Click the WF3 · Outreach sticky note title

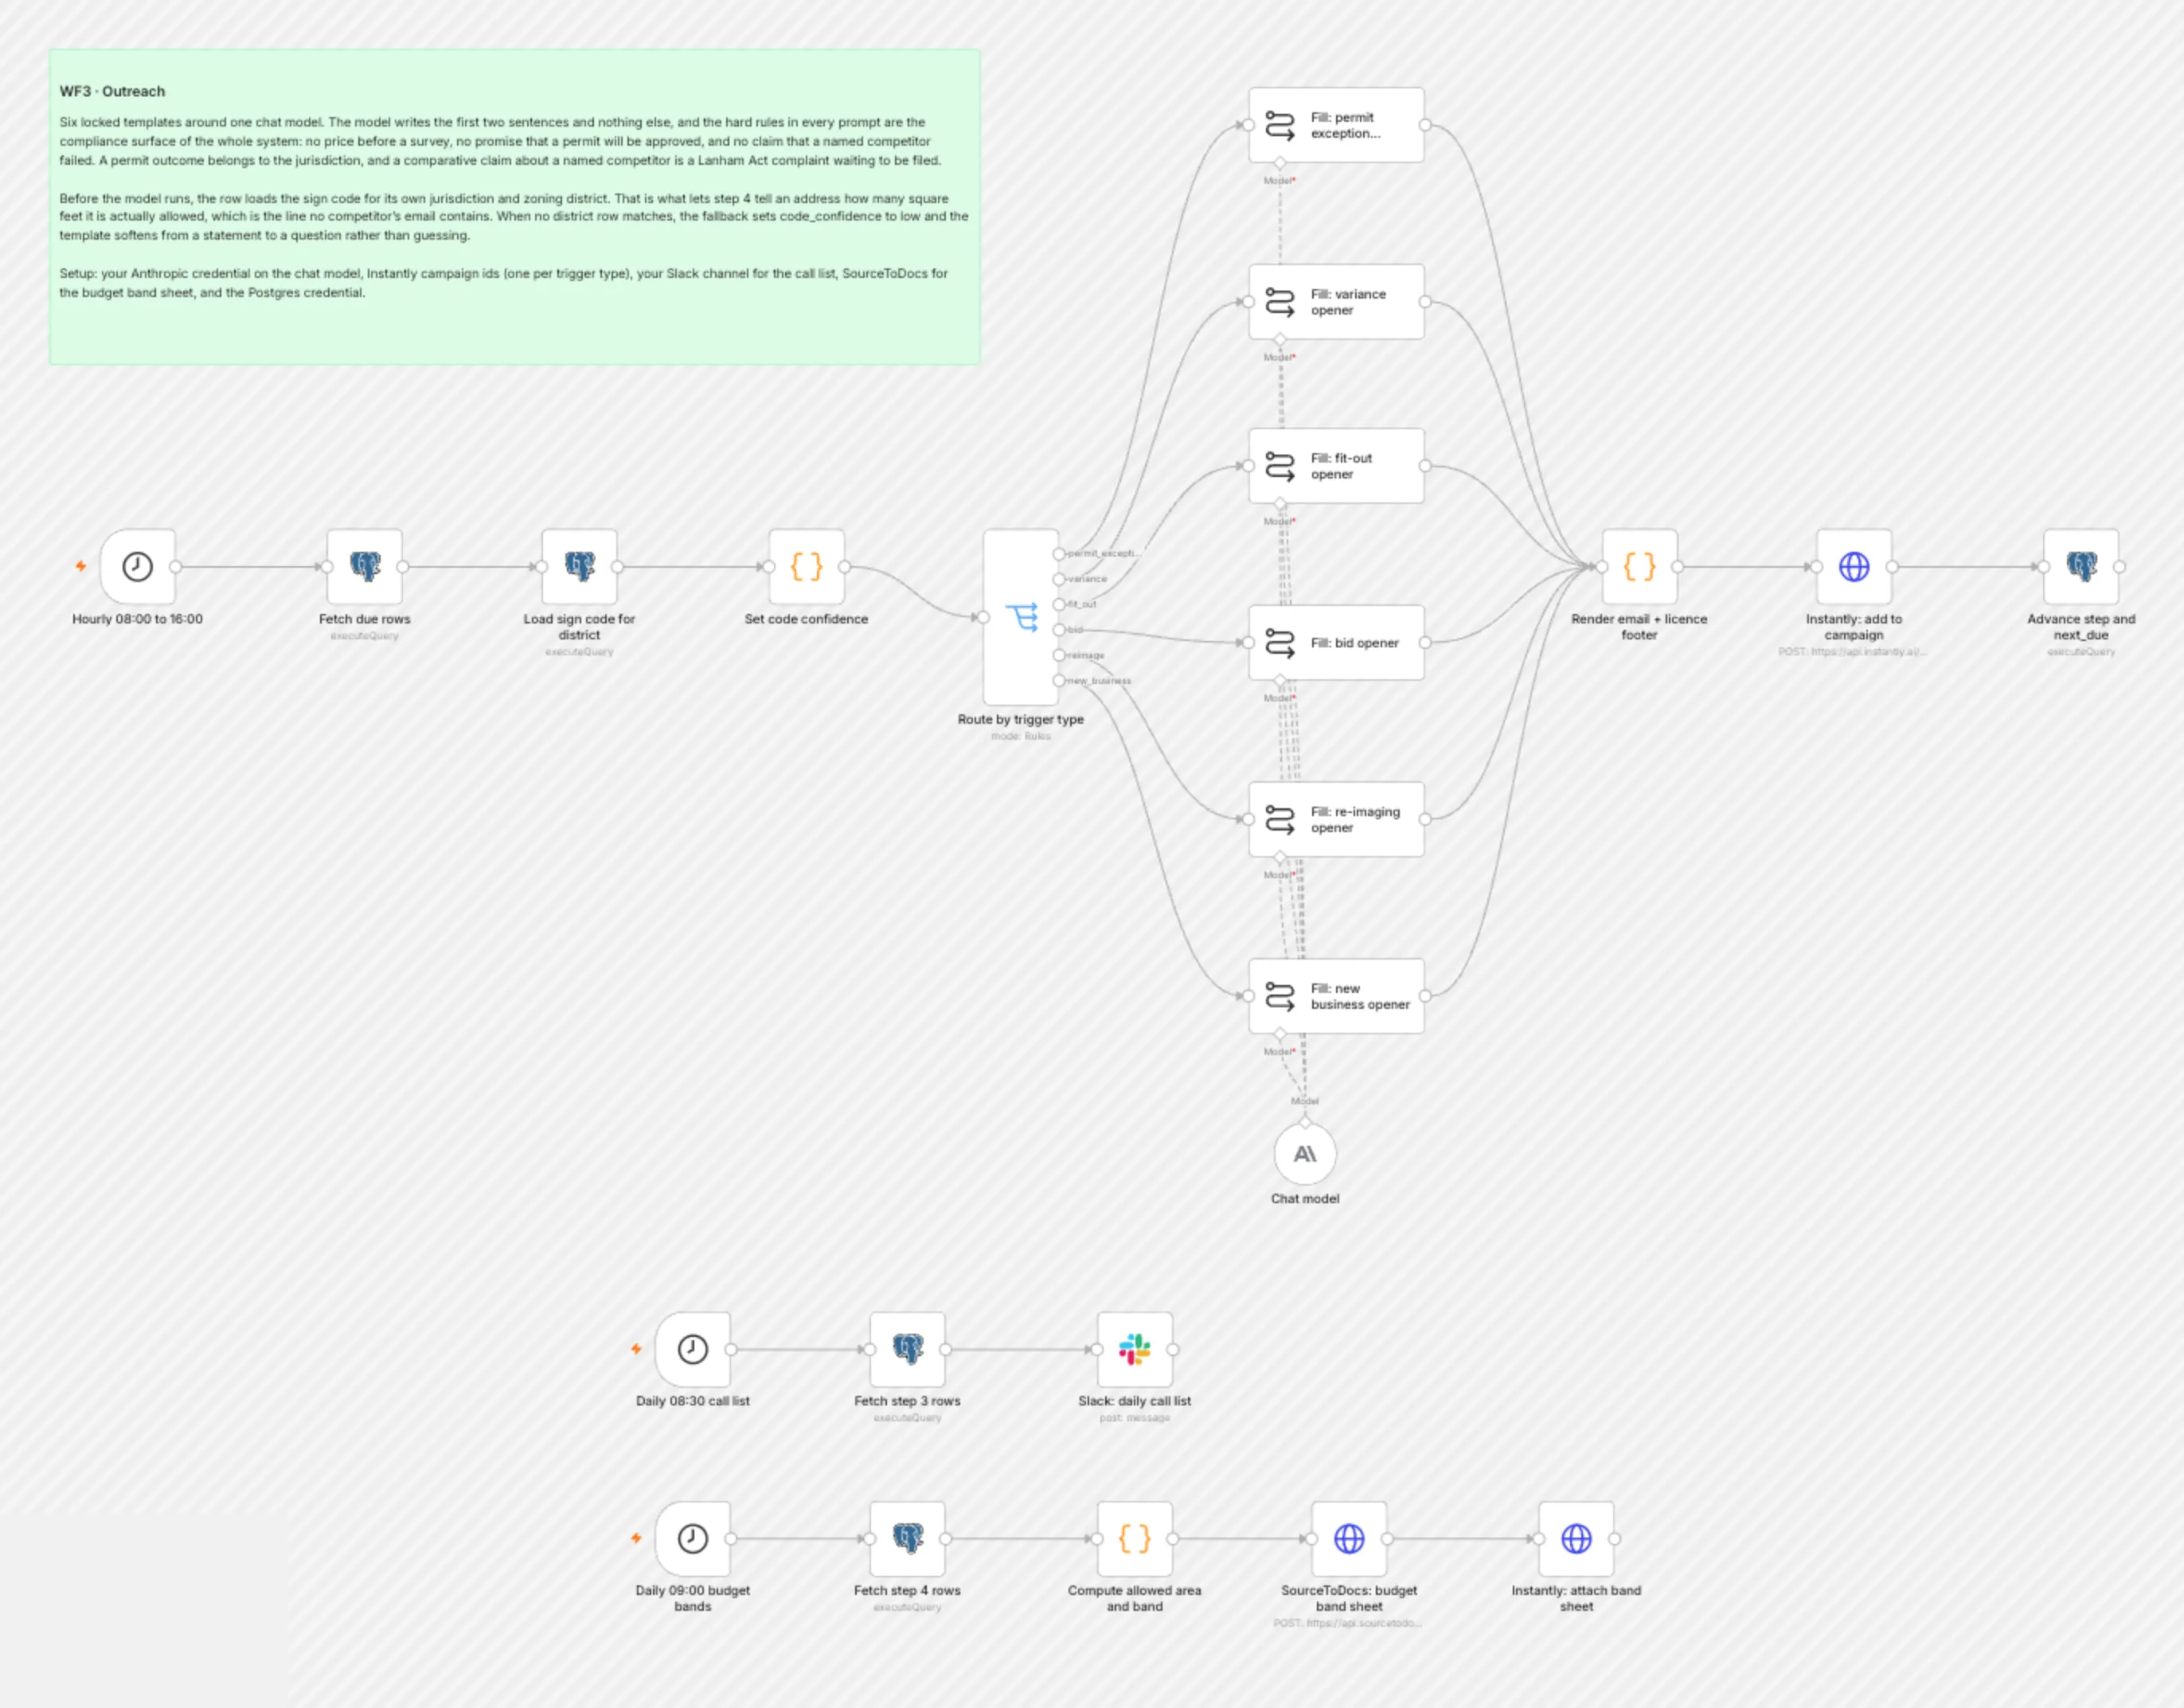coord(112,91)
